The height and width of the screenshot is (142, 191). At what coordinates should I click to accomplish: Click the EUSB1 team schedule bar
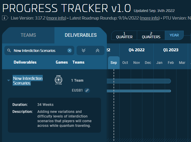coord(139,91)
